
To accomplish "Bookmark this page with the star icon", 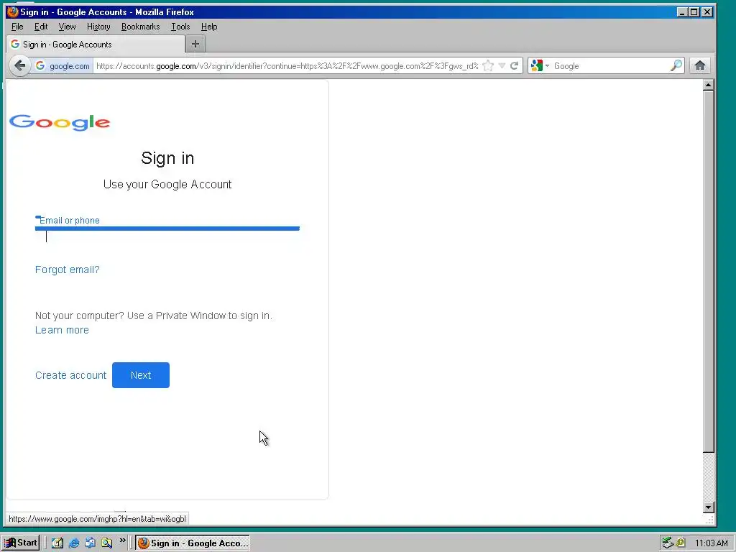I will point(488,65).
